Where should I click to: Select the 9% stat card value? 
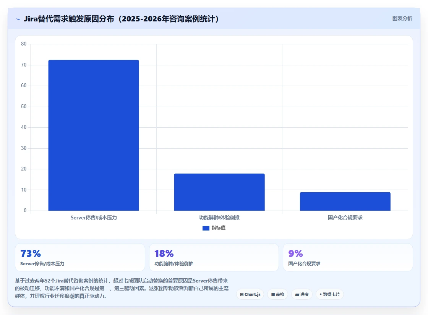(296, 253)
